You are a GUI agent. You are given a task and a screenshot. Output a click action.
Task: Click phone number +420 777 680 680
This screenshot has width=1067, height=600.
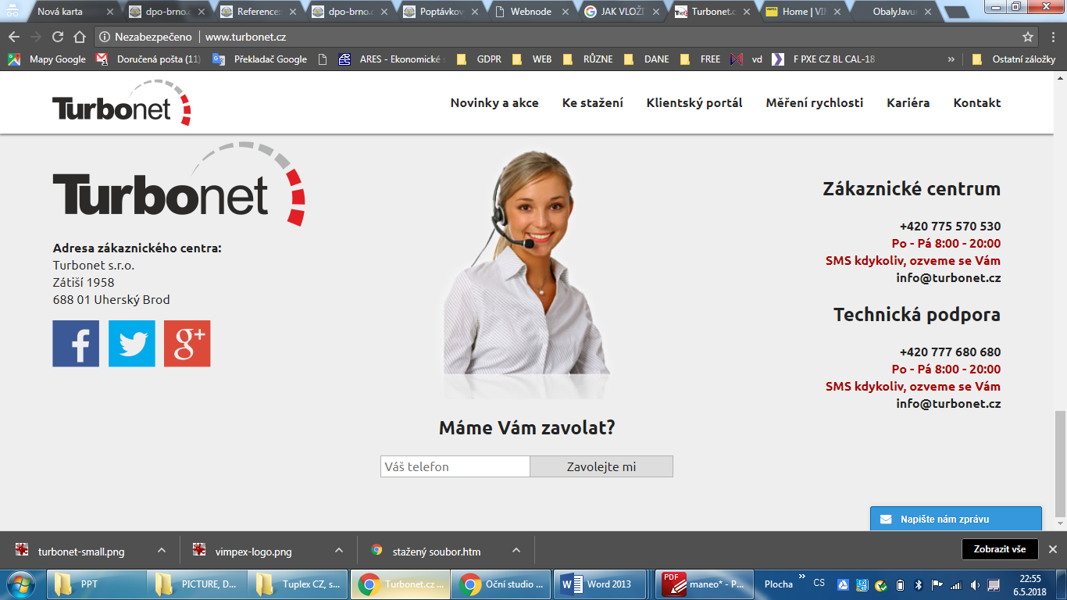click(950, 352)
